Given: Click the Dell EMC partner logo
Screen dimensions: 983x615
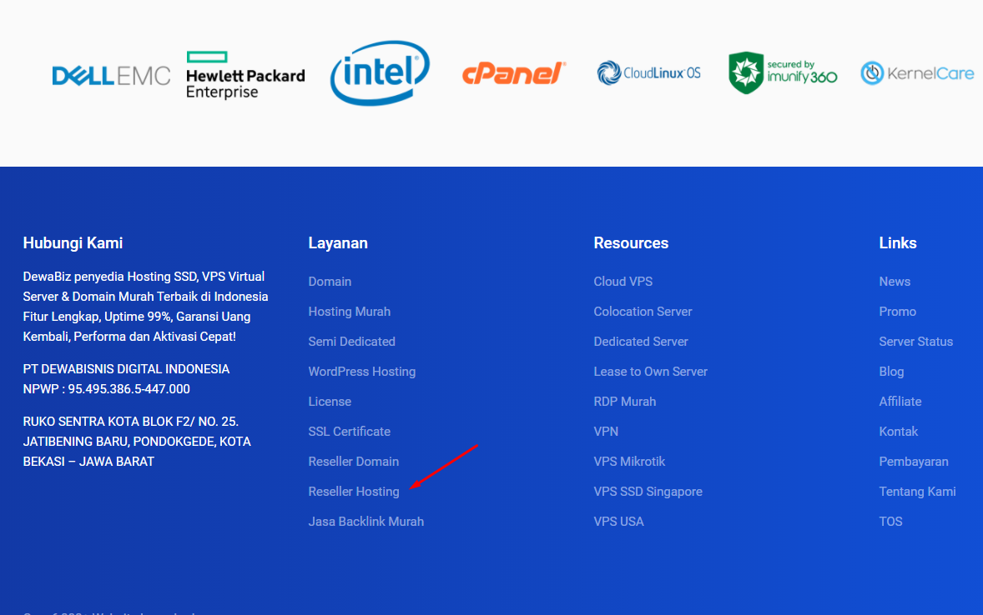Looking at the screenshot, I should 111,76.
